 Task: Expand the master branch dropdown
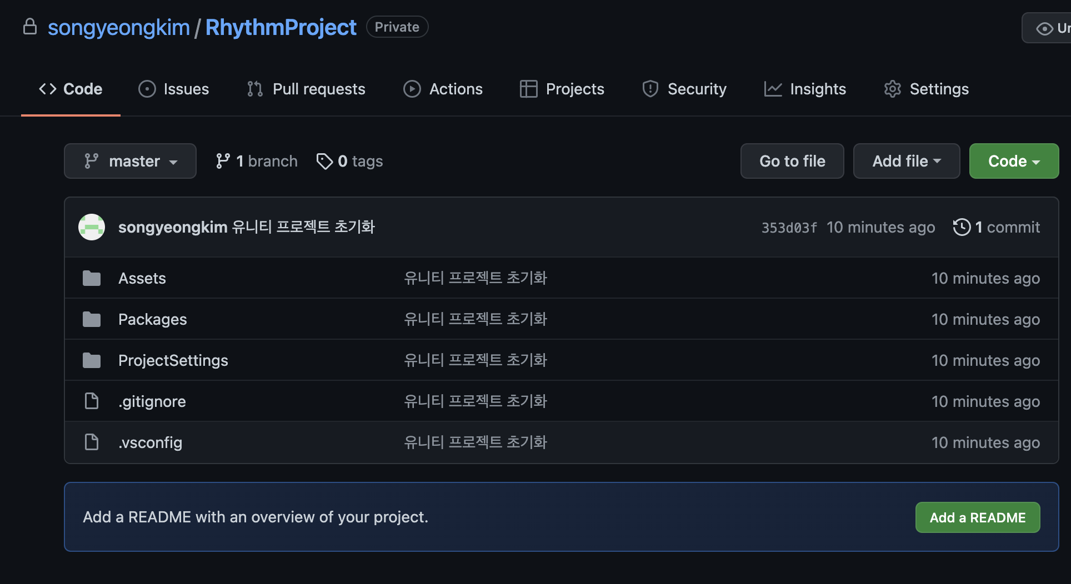click(130, 161)
